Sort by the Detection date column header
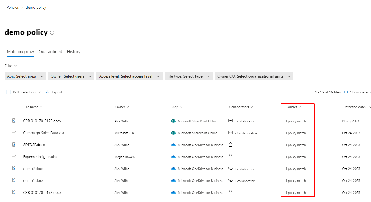This screenshot has width=371, height=202. click(354, 107)
